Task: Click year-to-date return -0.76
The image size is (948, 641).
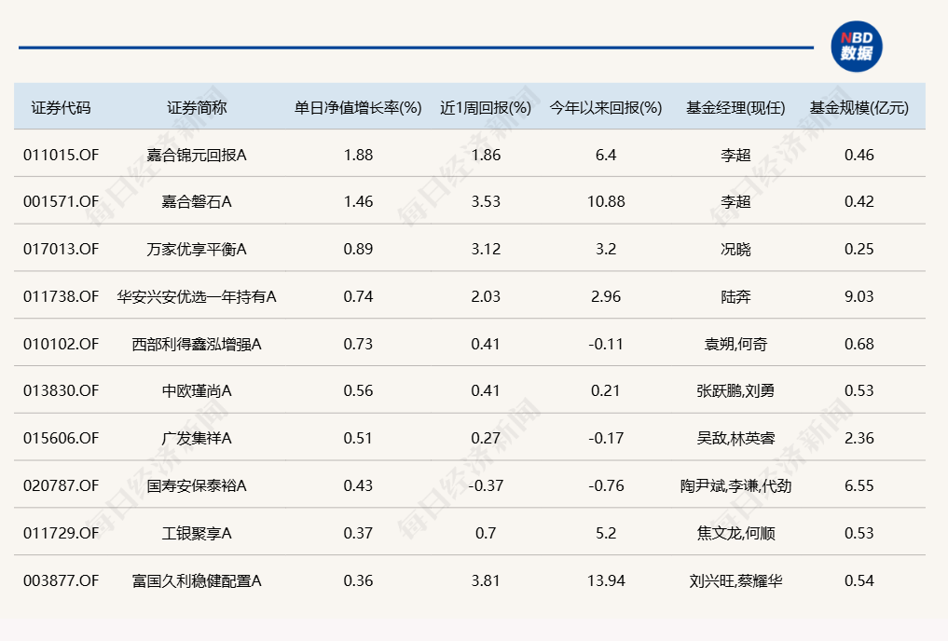Action: [606, 485]
